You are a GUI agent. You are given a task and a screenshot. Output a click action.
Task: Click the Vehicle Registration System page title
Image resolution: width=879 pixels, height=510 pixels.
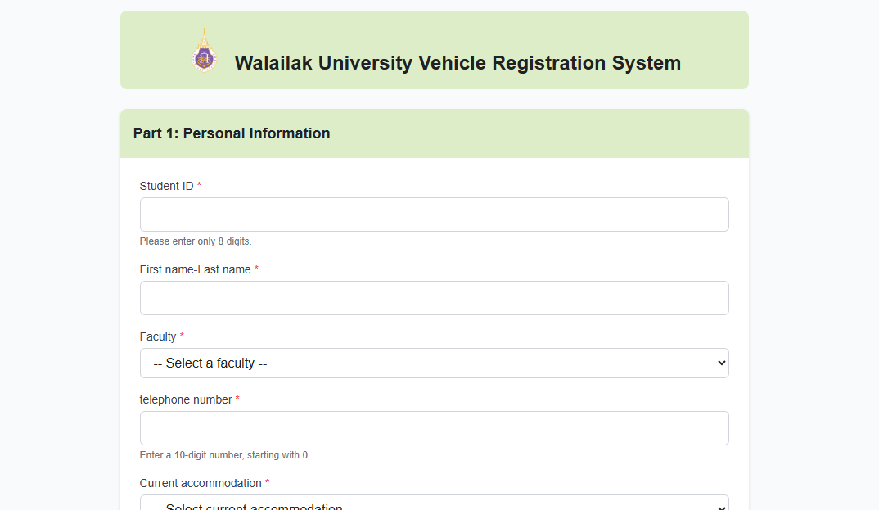coord(457,63)
